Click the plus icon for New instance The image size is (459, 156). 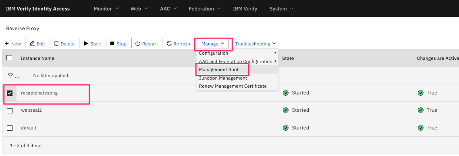pyautogui.click(x=7, y=43)
